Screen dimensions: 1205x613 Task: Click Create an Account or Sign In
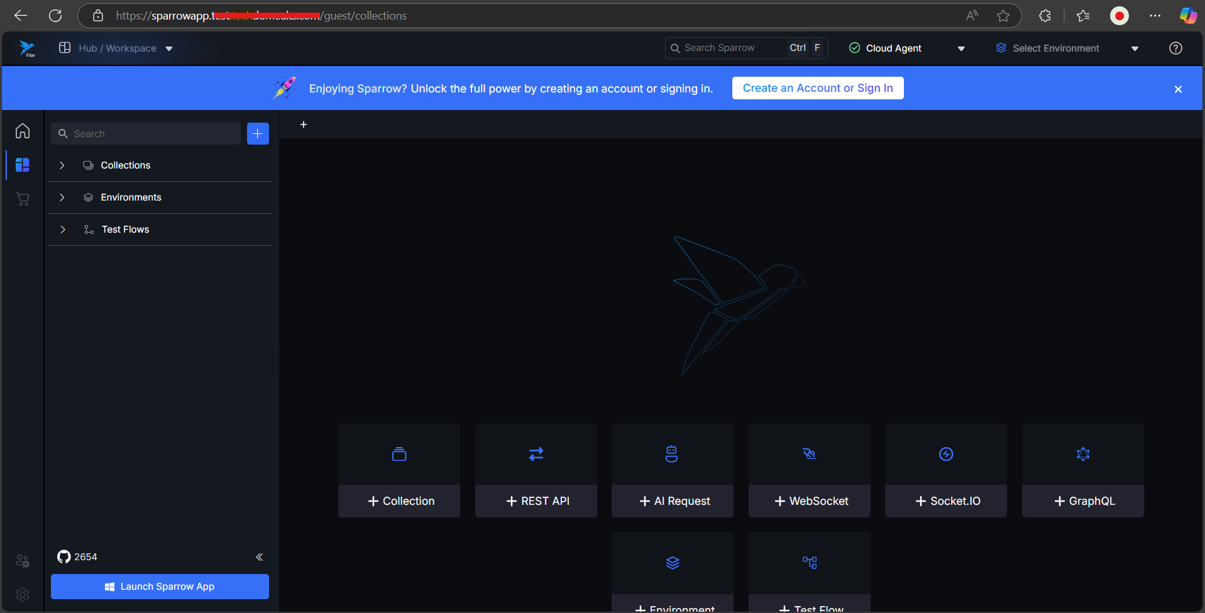817,88
